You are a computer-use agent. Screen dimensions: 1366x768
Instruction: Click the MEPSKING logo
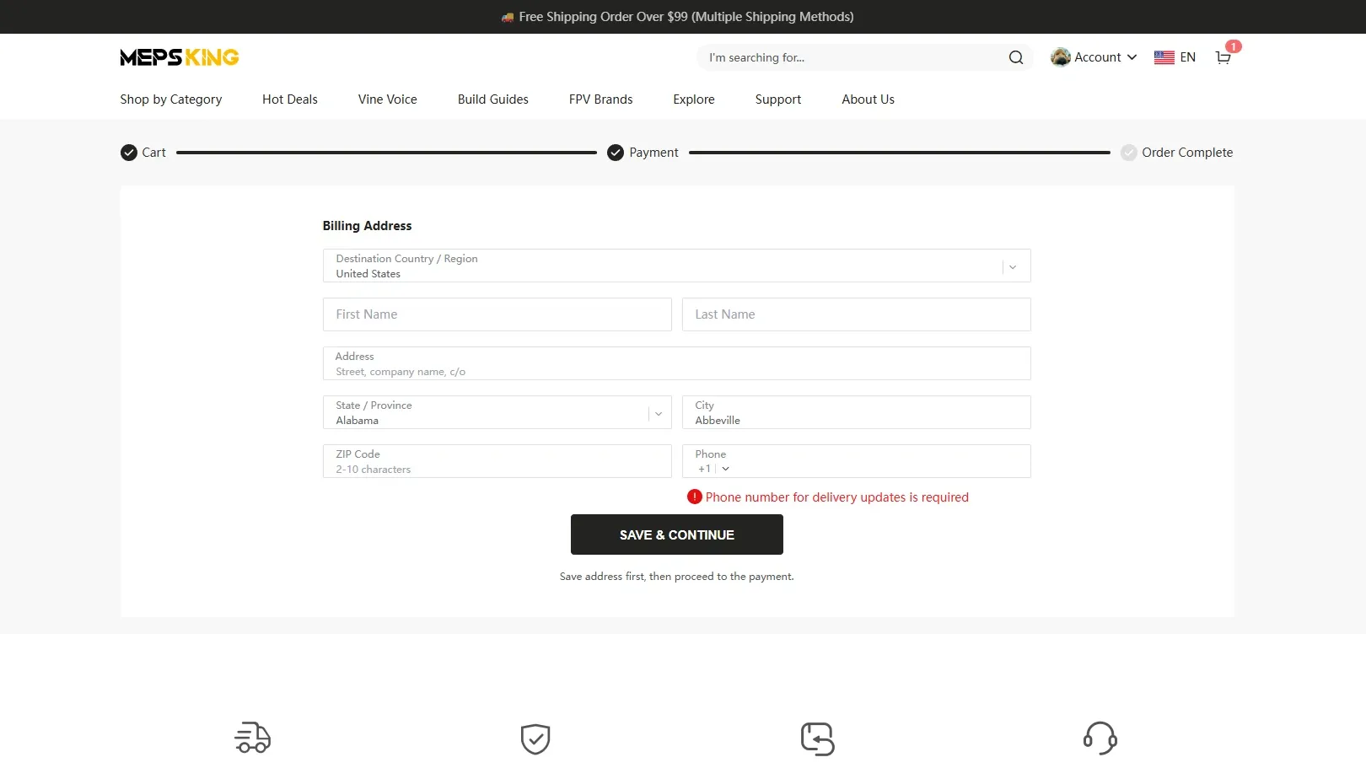pyautogui.click(x=179, y=56)
